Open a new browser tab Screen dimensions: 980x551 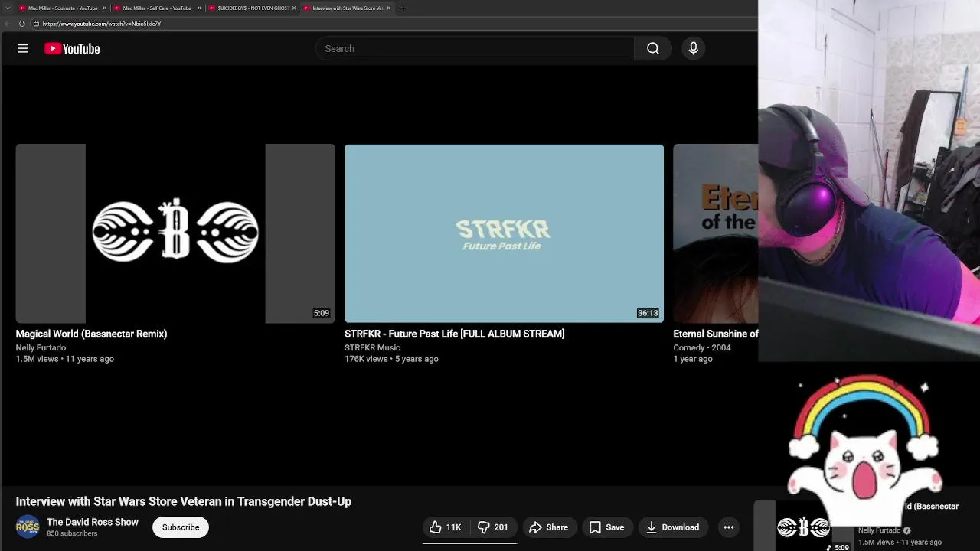pyautogui.click(x=403, y=8)
